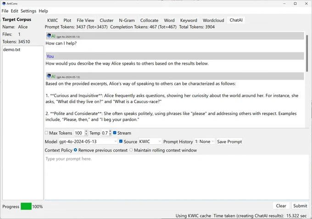
Task: Open the Edit menu
Action: click(14, 11)
